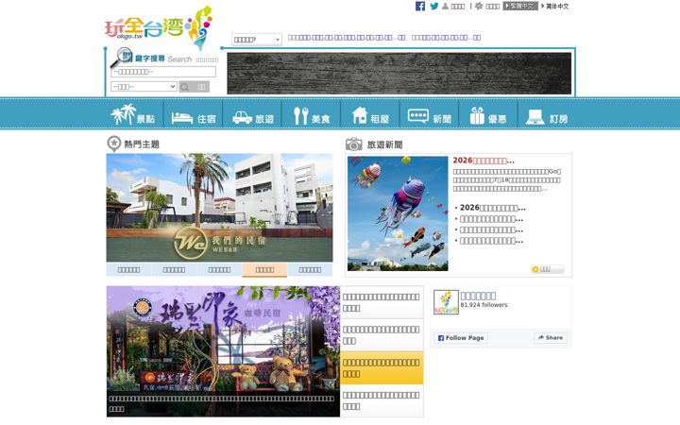Open the 美食 fork and spoon nav item
The width and height of the screenshot is (680, 425).
point(312,116)
